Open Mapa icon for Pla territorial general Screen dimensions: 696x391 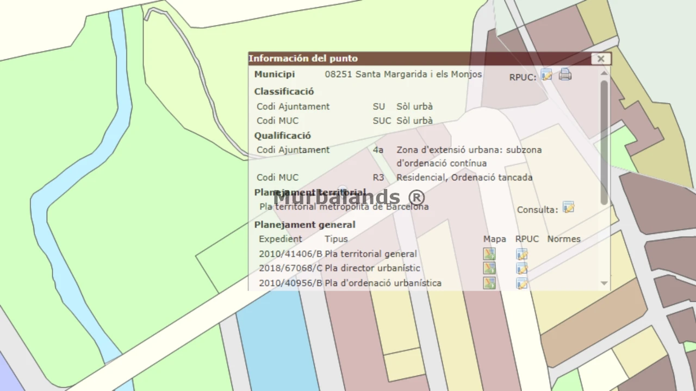click(489, 254)
